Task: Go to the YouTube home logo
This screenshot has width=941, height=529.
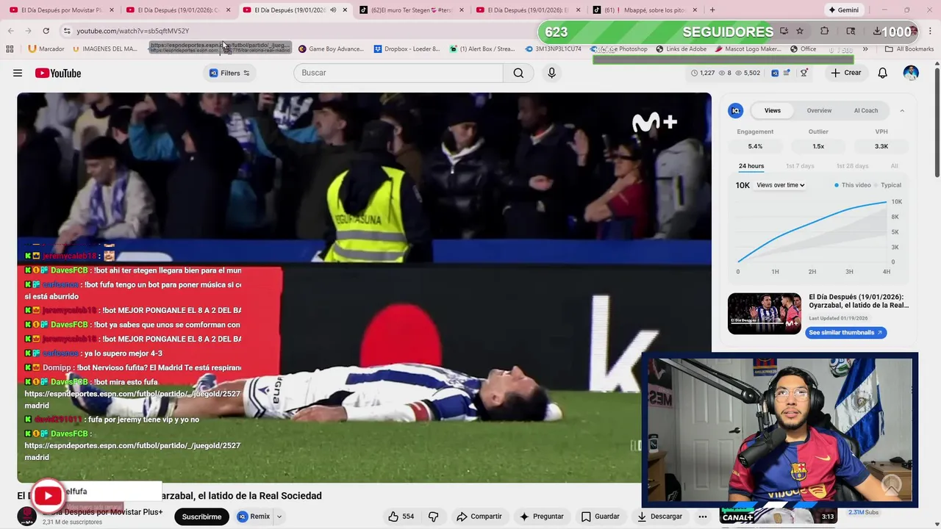Action: pos(58,73)
